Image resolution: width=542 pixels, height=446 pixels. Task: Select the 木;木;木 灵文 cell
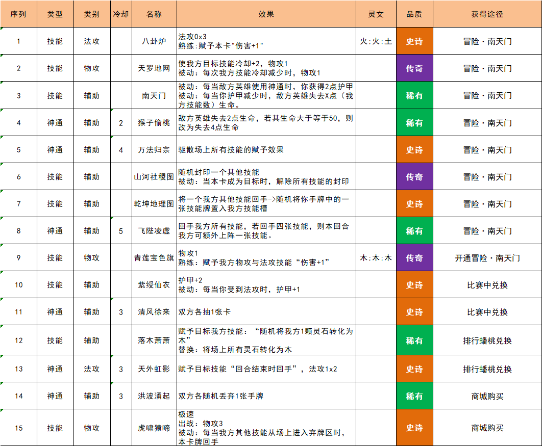point(376,257)
